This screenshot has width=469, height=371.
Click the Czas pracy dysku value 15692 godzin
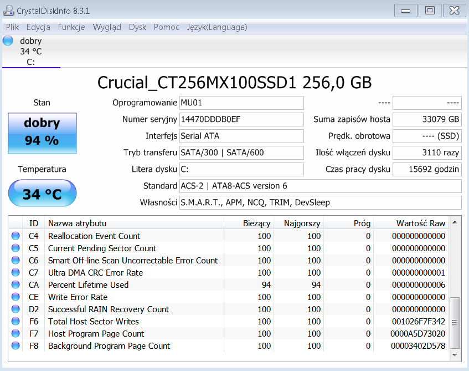coord(427,169)
